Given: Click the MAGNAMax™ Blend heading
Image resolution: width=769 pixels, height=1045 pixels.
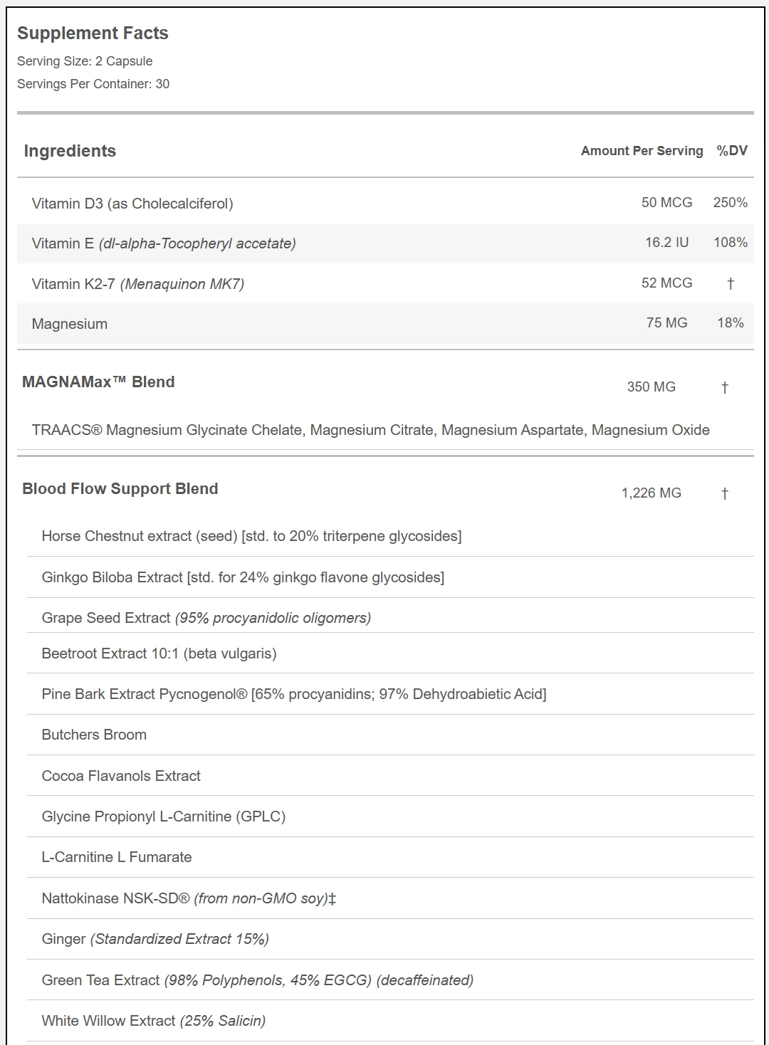Looking at the screenshot, I should (x=98, y=382).
